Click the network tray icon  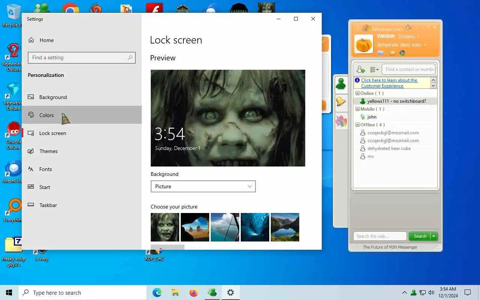(x=423, y=292)
